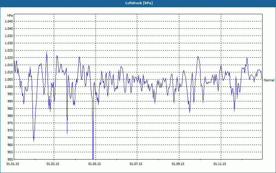Click the 970 y-axis value
This screenshot has width=276, height=173.
(10, 130)
